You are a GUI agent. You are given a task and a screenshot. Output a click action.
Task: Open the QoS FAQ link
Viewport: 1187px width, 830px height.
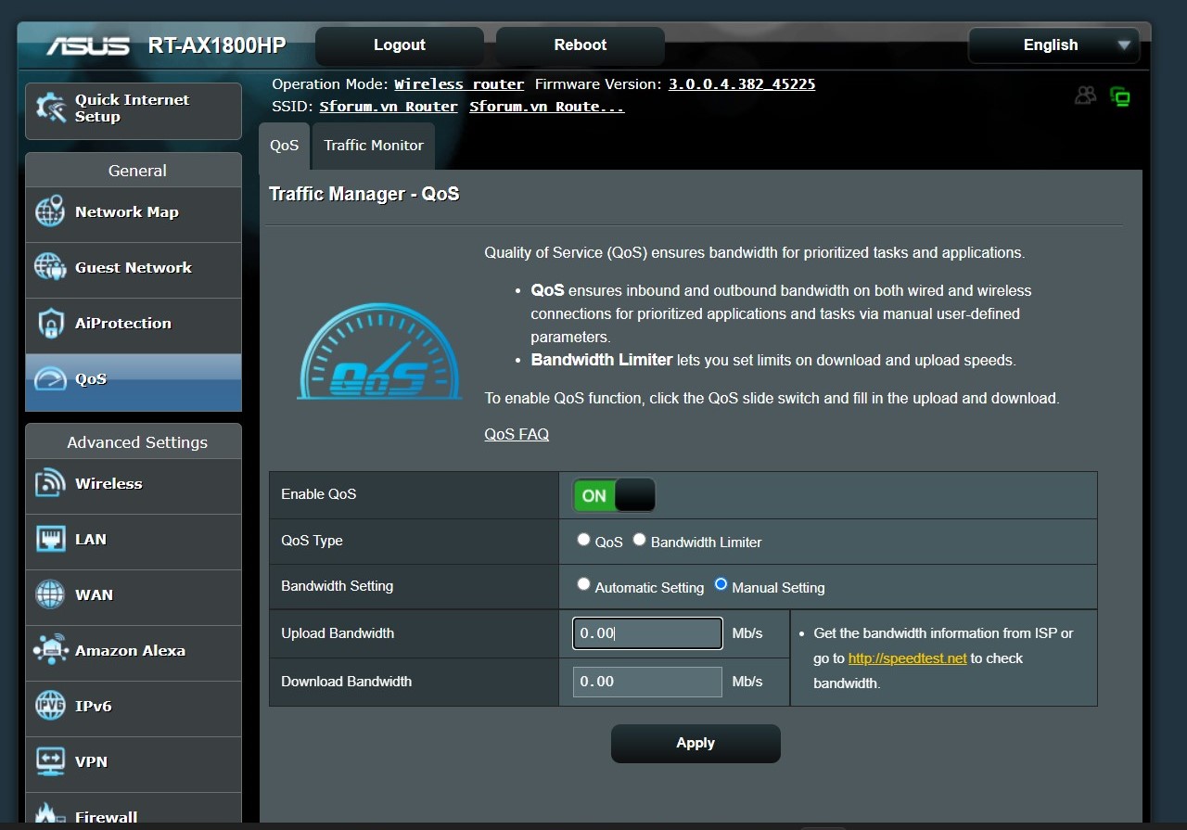point(517,434)
